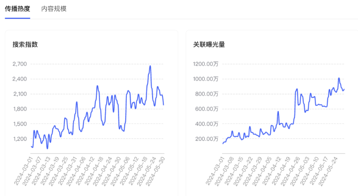Click date 2024-04-06 under 搜索指数
The height and width of the screenshot is (196, 358).
click(76, 171)
